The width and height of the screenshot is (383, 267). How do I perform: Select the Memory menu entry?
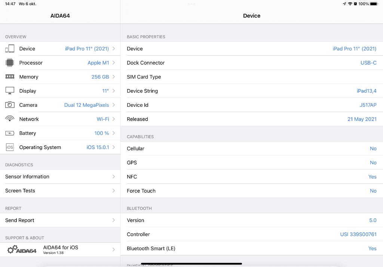[60, 77]
